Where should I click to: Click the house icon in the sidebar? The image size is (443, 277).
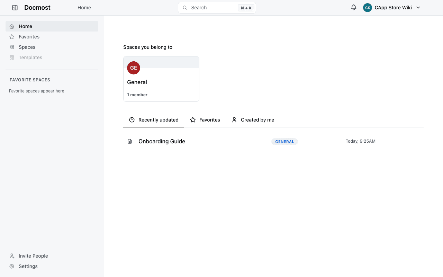[x=12, y=26]
